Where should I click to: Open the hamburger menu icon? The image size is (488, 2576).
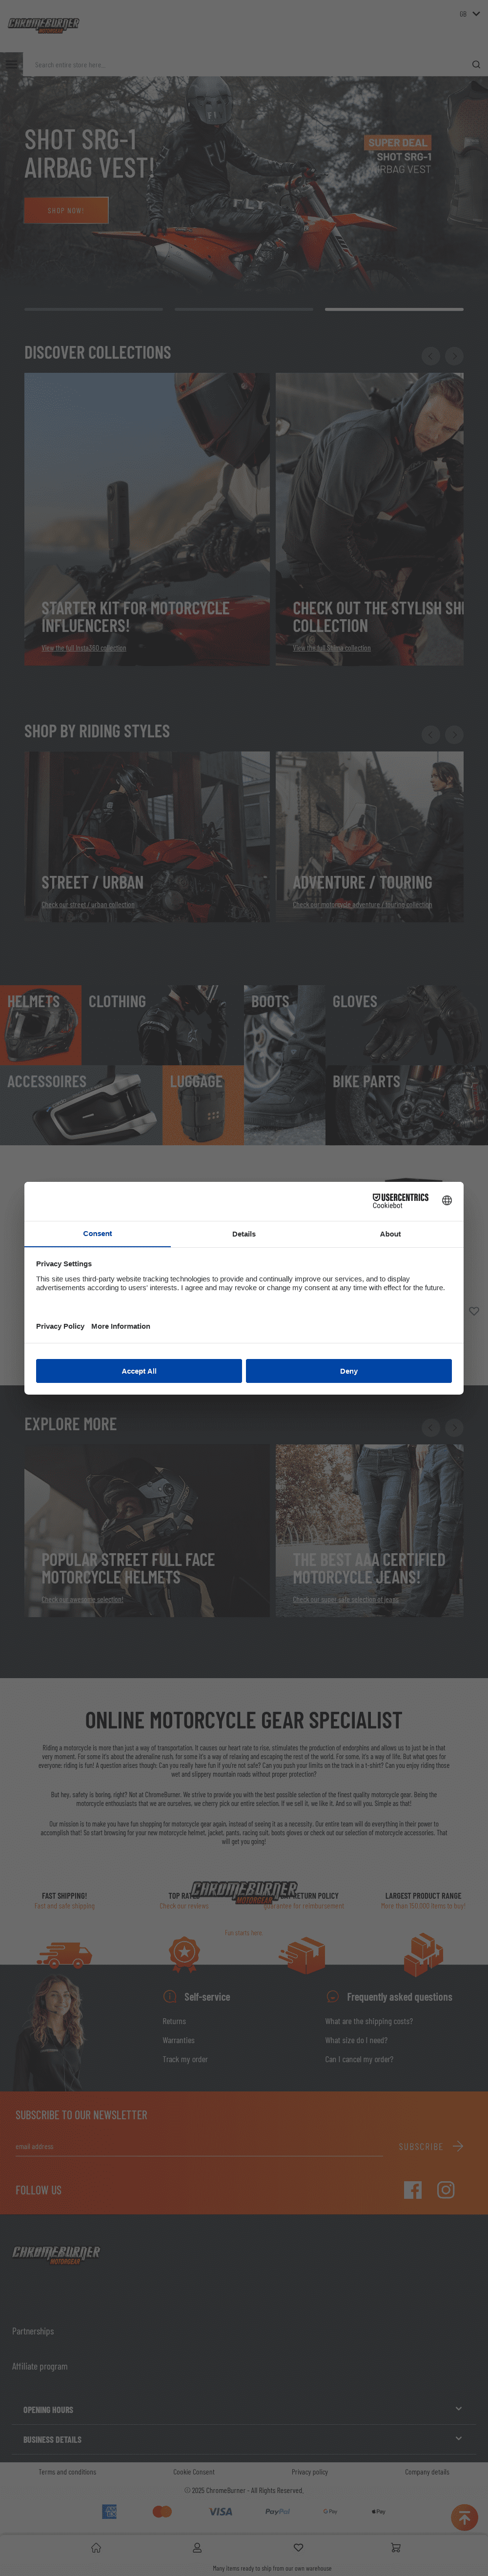click(11, 64)
